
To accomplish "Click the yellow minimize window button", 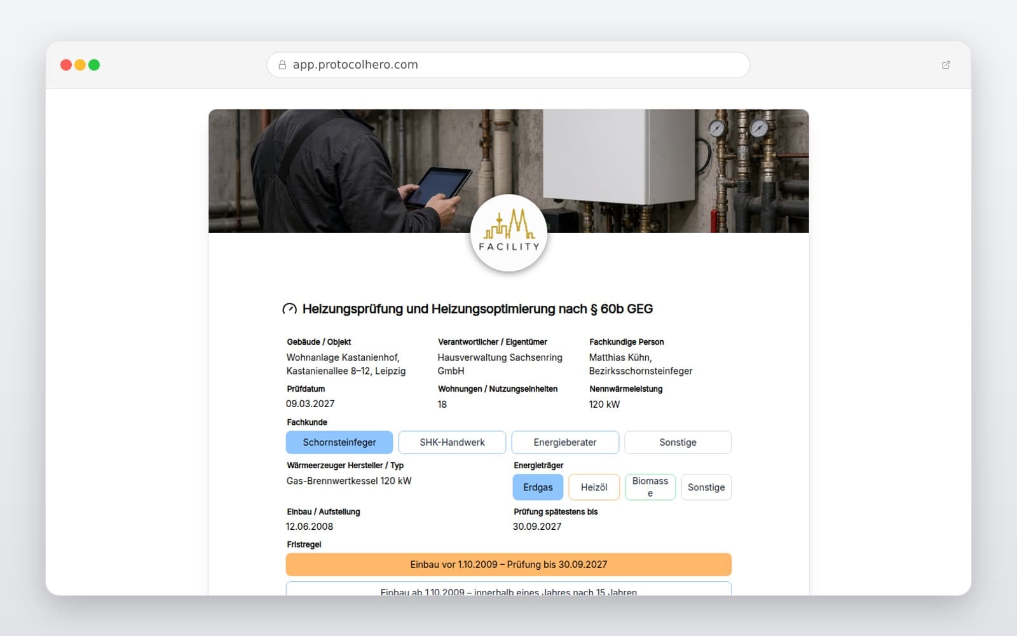I will coord(80,65).
